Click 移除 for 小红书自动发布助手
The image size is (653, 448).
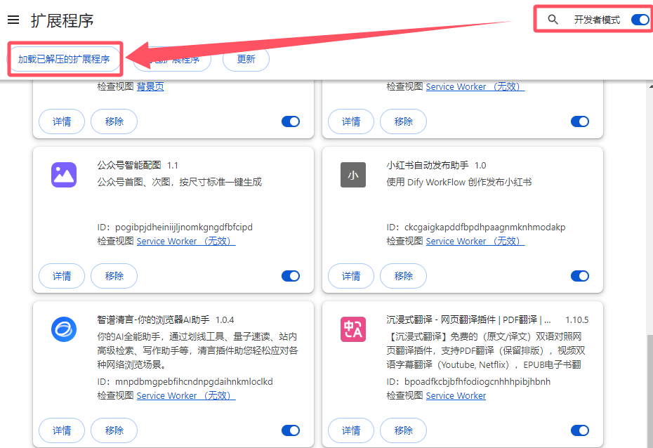404,276
